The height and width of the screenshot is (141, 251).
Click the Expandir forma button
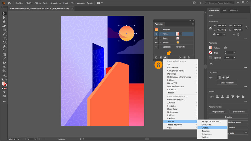(x=238, y=112)
